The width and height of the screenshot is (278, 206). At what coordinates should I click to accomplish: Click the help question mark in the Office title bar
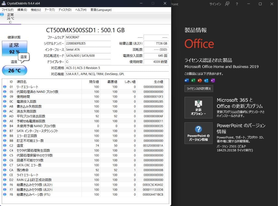coord(236,4)
